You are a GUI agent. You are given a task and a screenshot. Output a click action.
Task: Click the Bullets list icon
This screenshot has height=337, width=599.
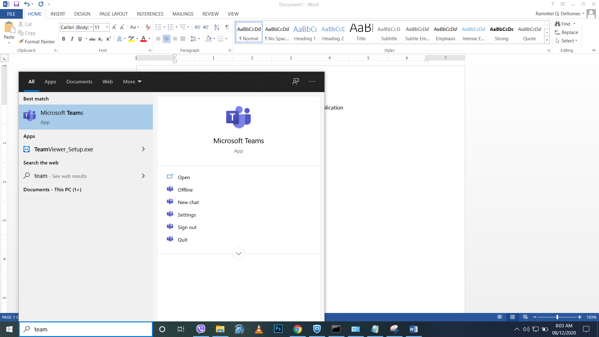[158, 27]
